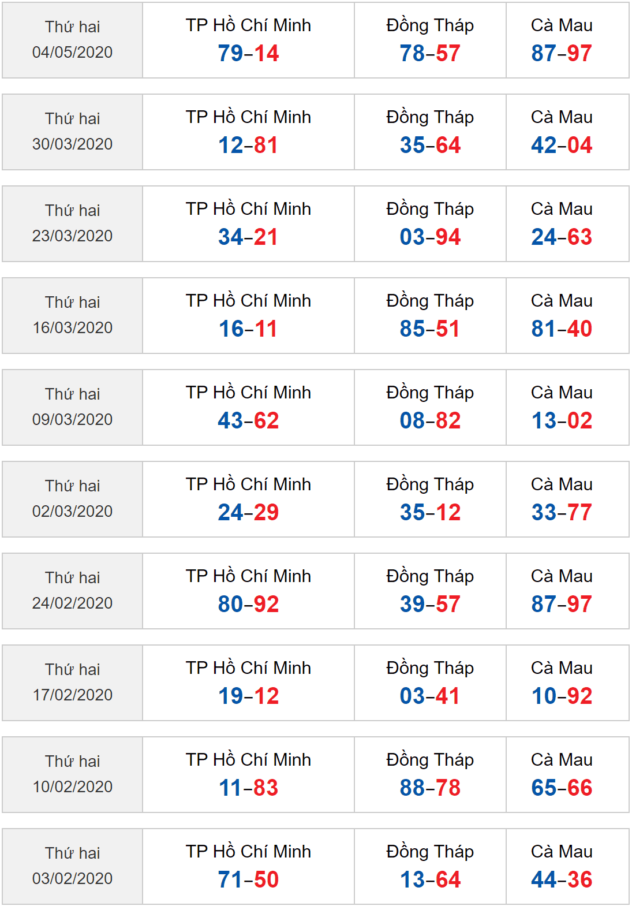Click Cà Mau result 44-36
The image size is (632, 906).
(562, 879)
